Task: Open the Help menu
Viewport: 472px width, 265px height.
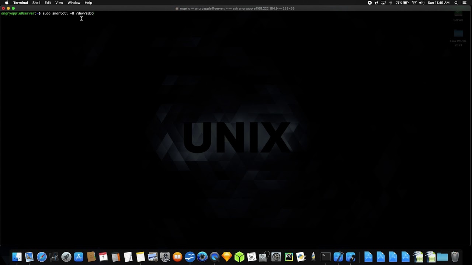Action: tap(88, 3)
